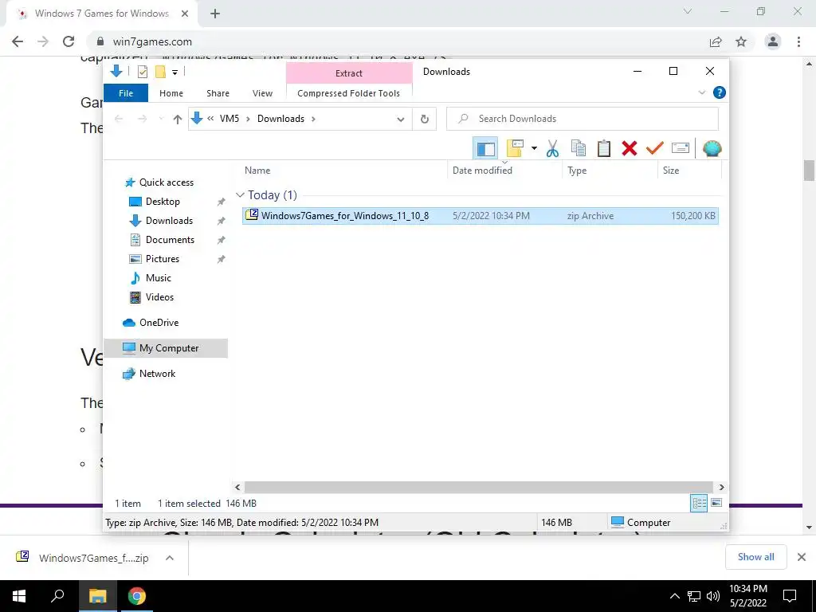The image size is (816, 612).
Task: Expand the ribbon with the chevron
Action: 701,92
